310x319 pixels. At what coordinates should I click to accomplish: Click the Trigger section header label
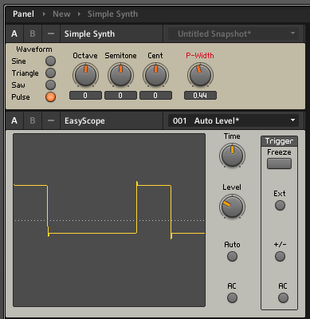pos(279,141)
